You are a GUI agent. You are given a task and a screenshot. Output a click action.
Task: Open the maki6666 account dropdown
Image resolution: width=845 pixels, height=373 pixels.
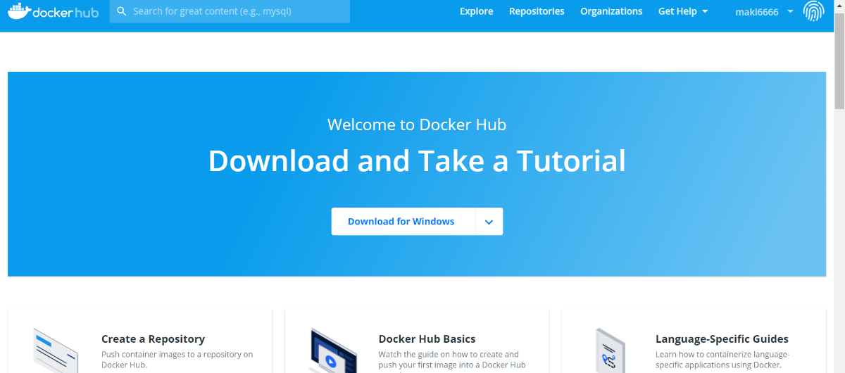click(x=764, y=11)
